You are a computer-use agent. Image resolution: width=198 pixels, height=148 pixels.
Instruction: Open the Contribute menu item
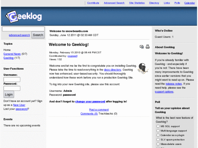click(93, 3)
